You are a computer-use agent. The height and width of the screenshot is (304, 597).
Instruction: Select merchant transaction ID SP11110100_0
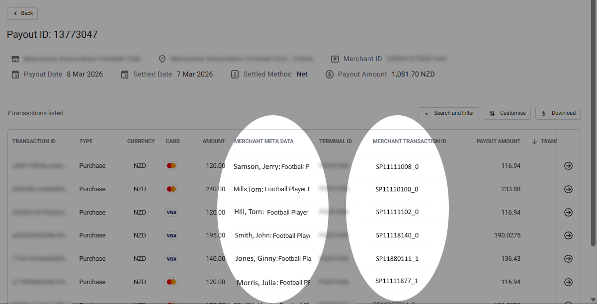point(397,189)
